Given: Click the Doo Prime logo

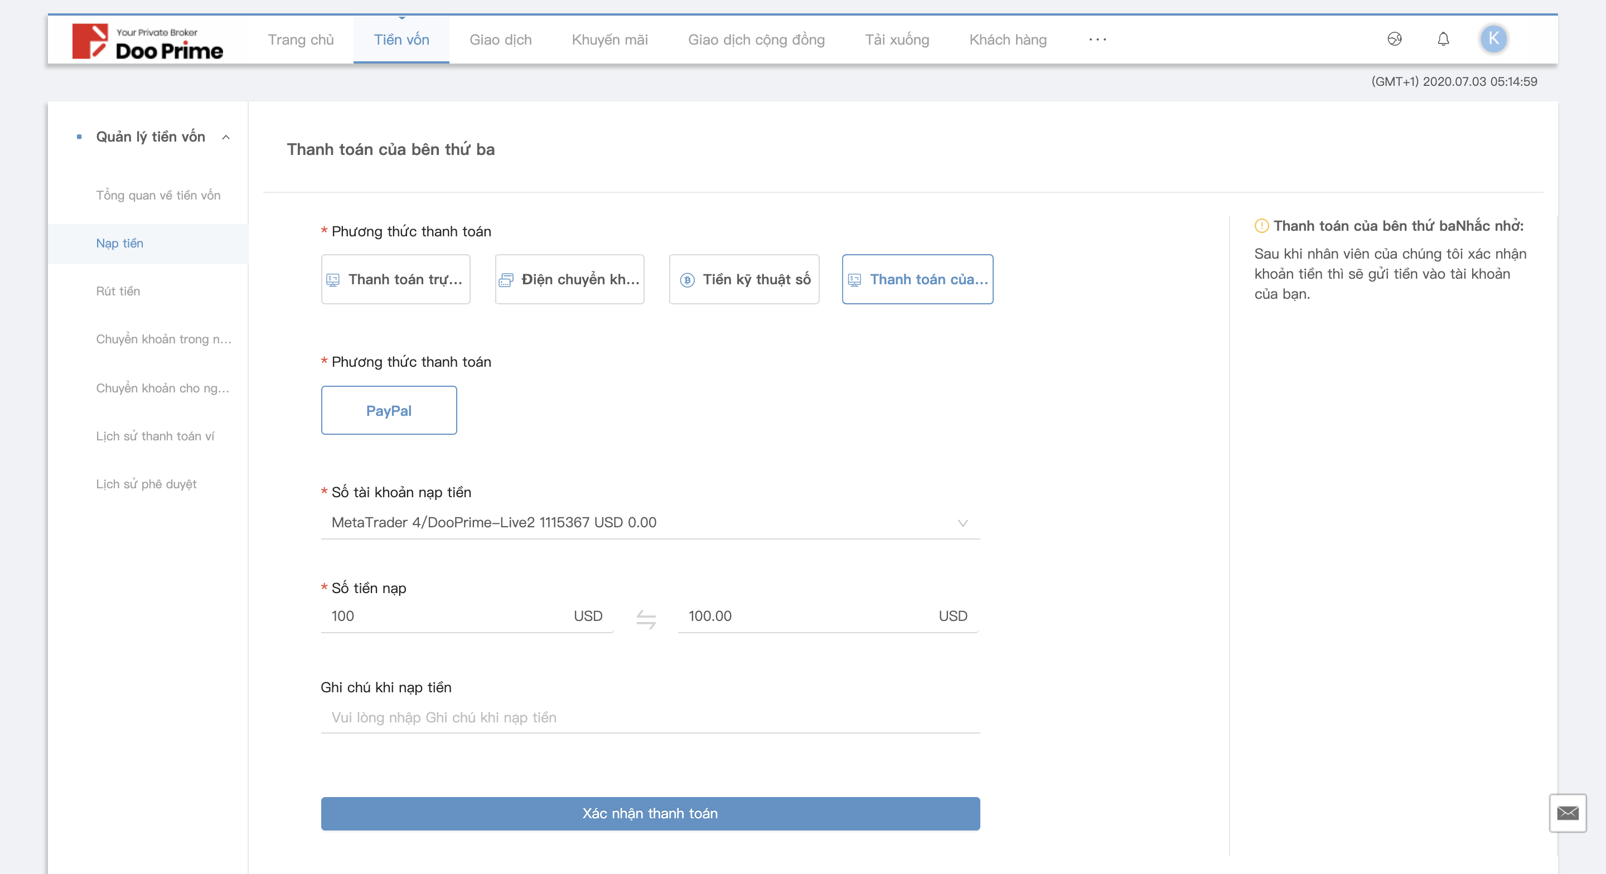Looking at the screenshot, I should 147,42.
